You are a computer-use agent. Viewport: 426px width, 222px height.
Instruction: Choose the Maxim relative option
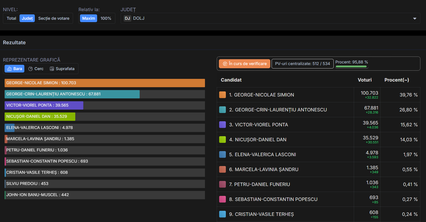pyautogui.click(x=89, y=18)
